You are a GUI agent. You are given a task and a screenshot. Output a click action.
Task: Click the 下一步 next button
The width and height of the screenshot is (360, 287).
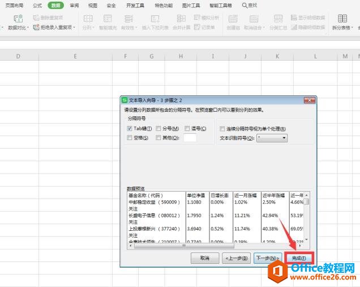coord(268,258)
